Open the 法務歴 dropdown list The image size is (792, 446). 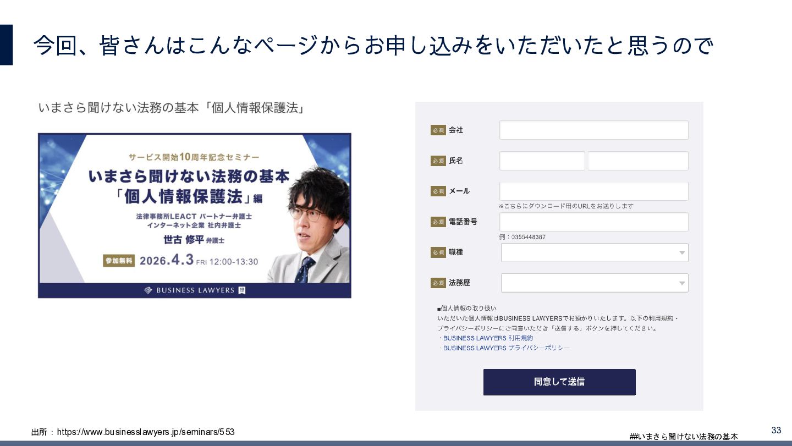click(x=595, y=283)
